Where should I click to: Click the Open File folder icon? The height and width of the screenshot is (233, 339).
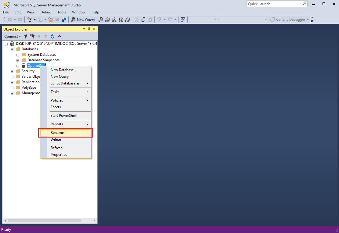pyautogui.click(x=51, y=20)
